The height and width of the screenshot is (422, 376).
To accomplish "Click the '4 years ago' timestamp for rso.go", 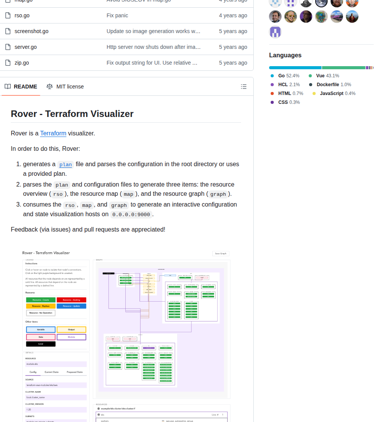I will coord(233,16).
